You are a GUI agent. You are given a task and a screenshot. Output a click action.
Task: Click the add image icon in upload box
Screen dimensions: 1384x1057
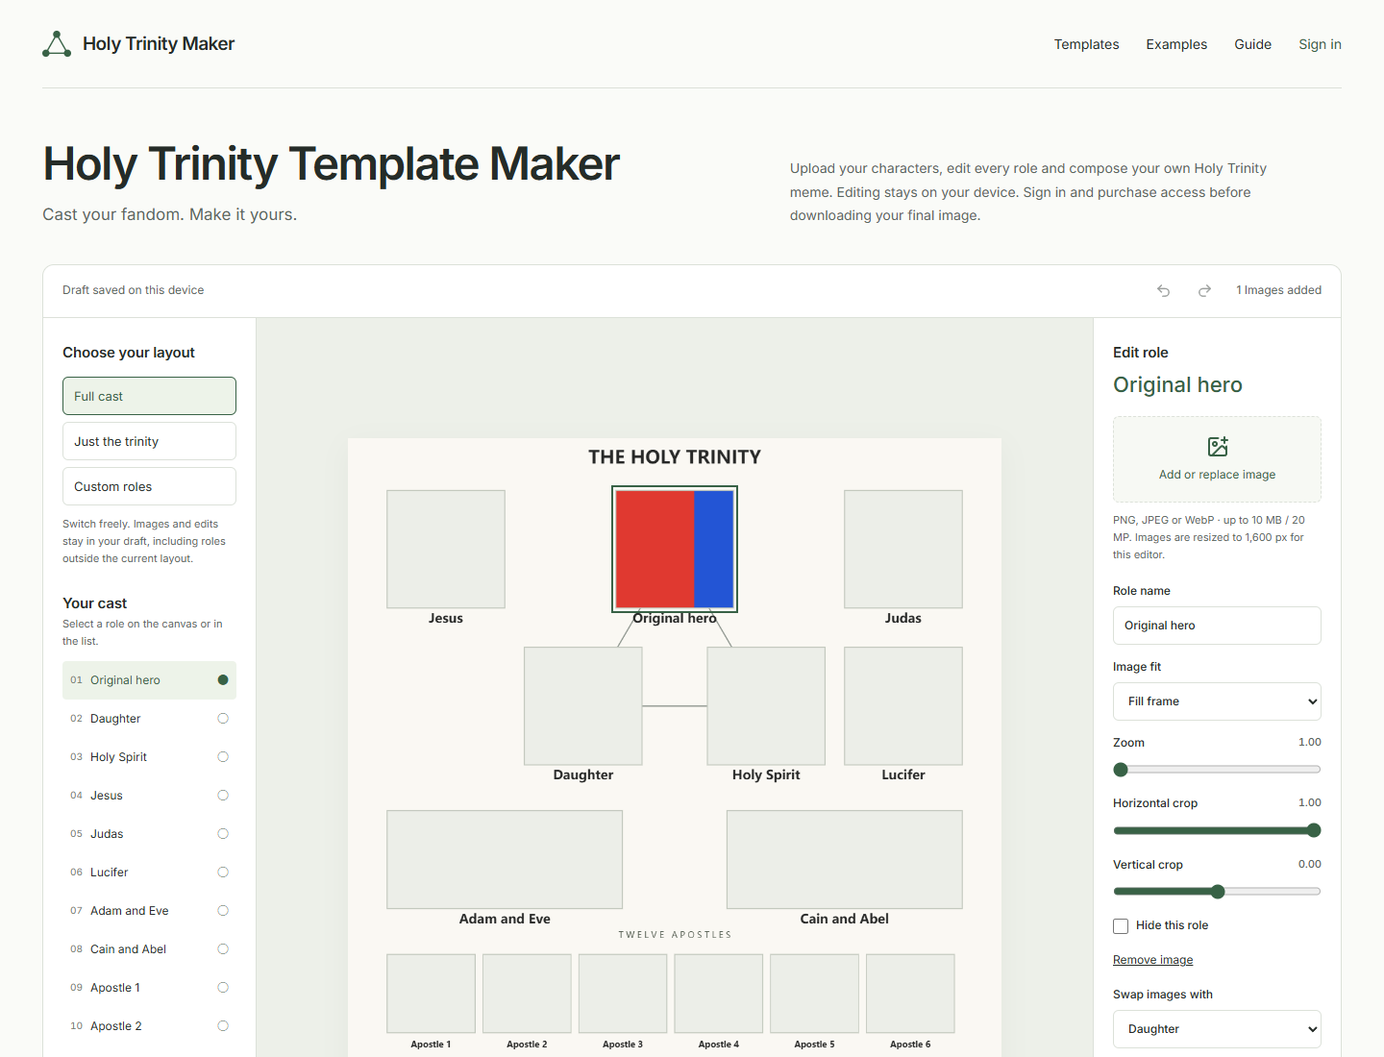point(1218,447)
